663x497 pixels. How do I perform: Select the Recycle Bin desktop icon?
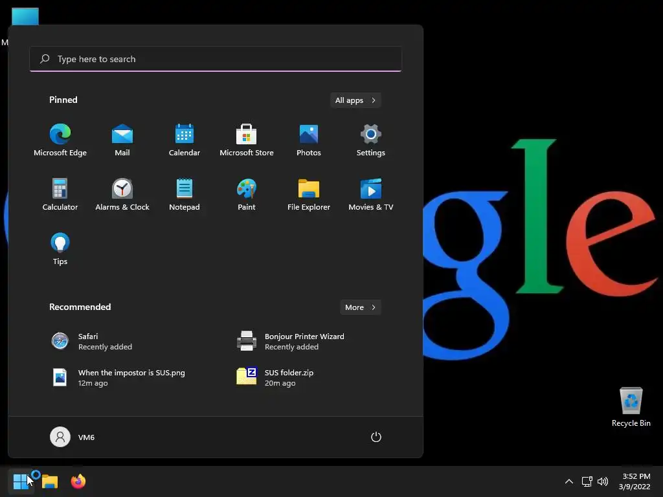[631, 407]
